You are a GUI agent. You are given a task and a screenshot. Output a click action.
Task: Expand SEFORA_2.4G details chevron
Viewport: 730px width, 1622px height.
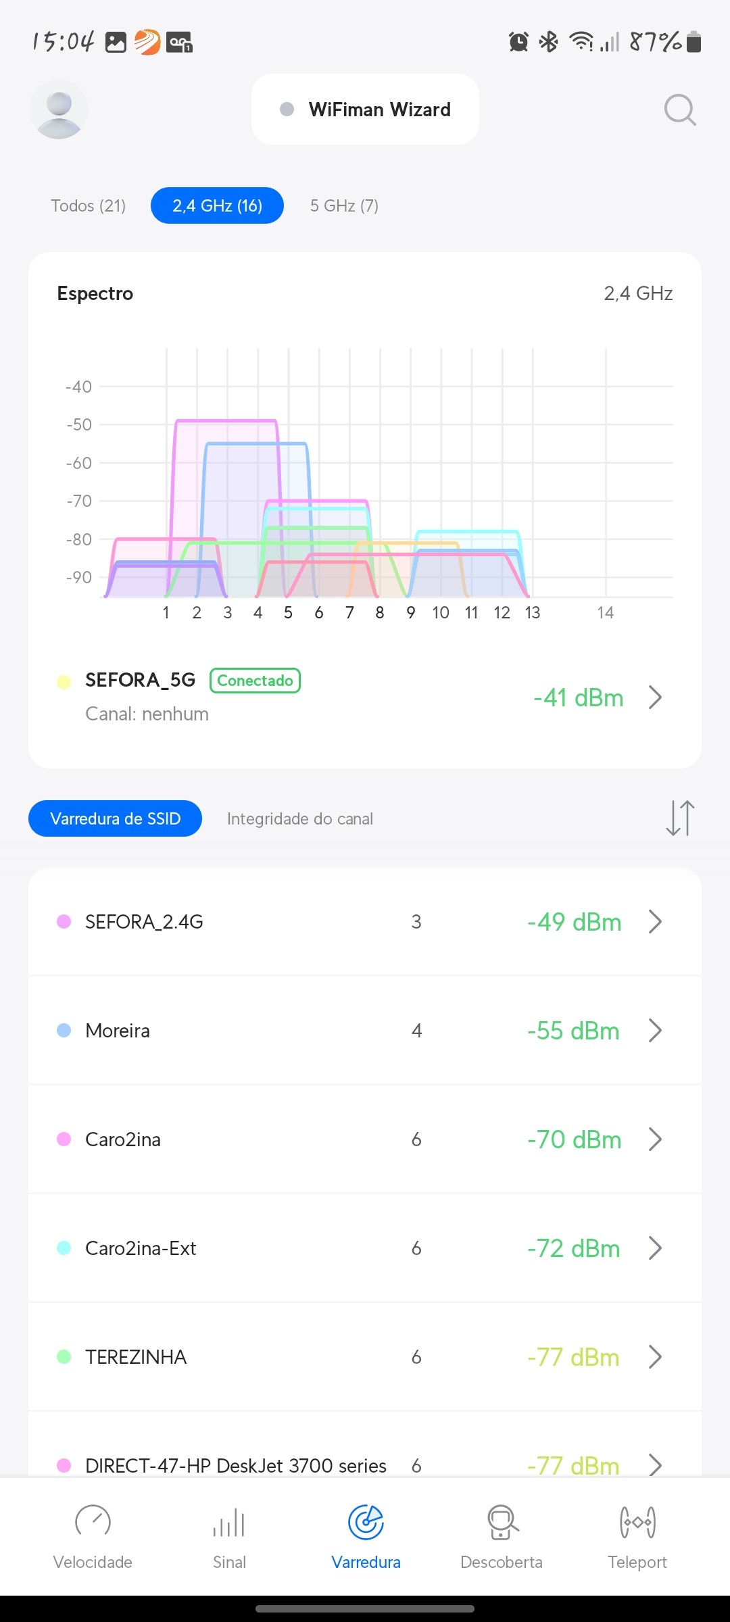coord(655,921)
